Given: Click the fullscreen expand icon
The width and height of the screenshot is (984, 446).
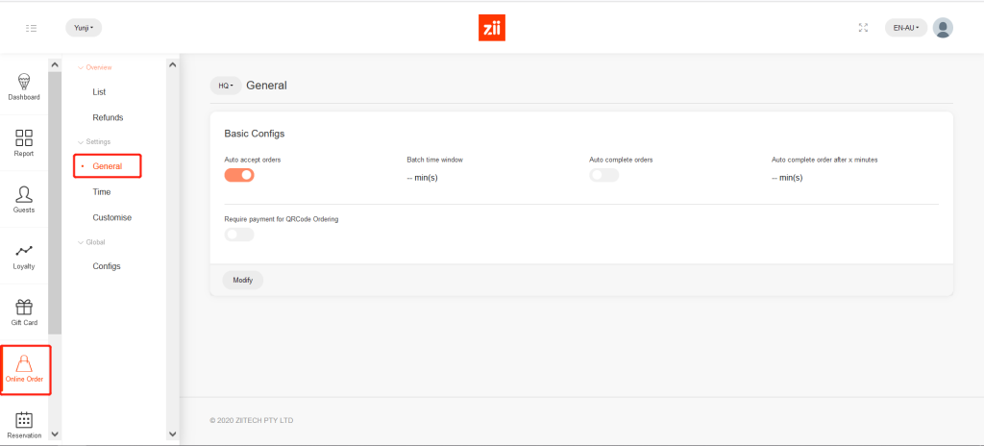Looking at the screenshot, I should click(863, 28).
